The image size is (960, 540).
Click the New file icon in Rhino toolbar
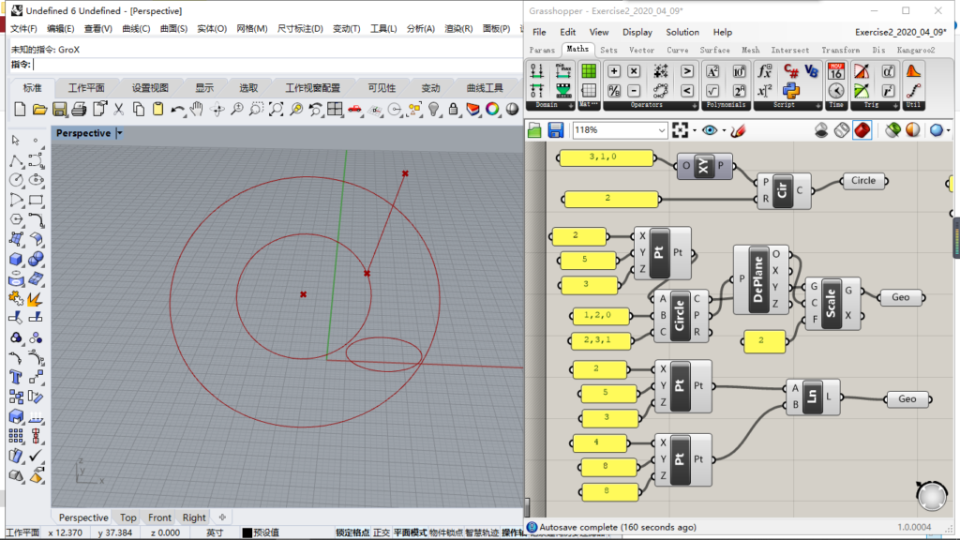tap(20, 110)
